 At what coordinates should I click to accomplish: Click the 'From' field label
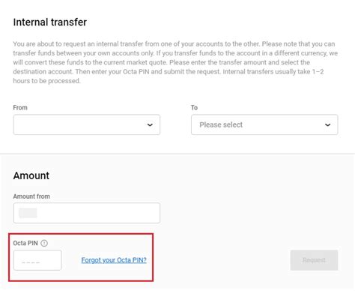coord(20,107)
